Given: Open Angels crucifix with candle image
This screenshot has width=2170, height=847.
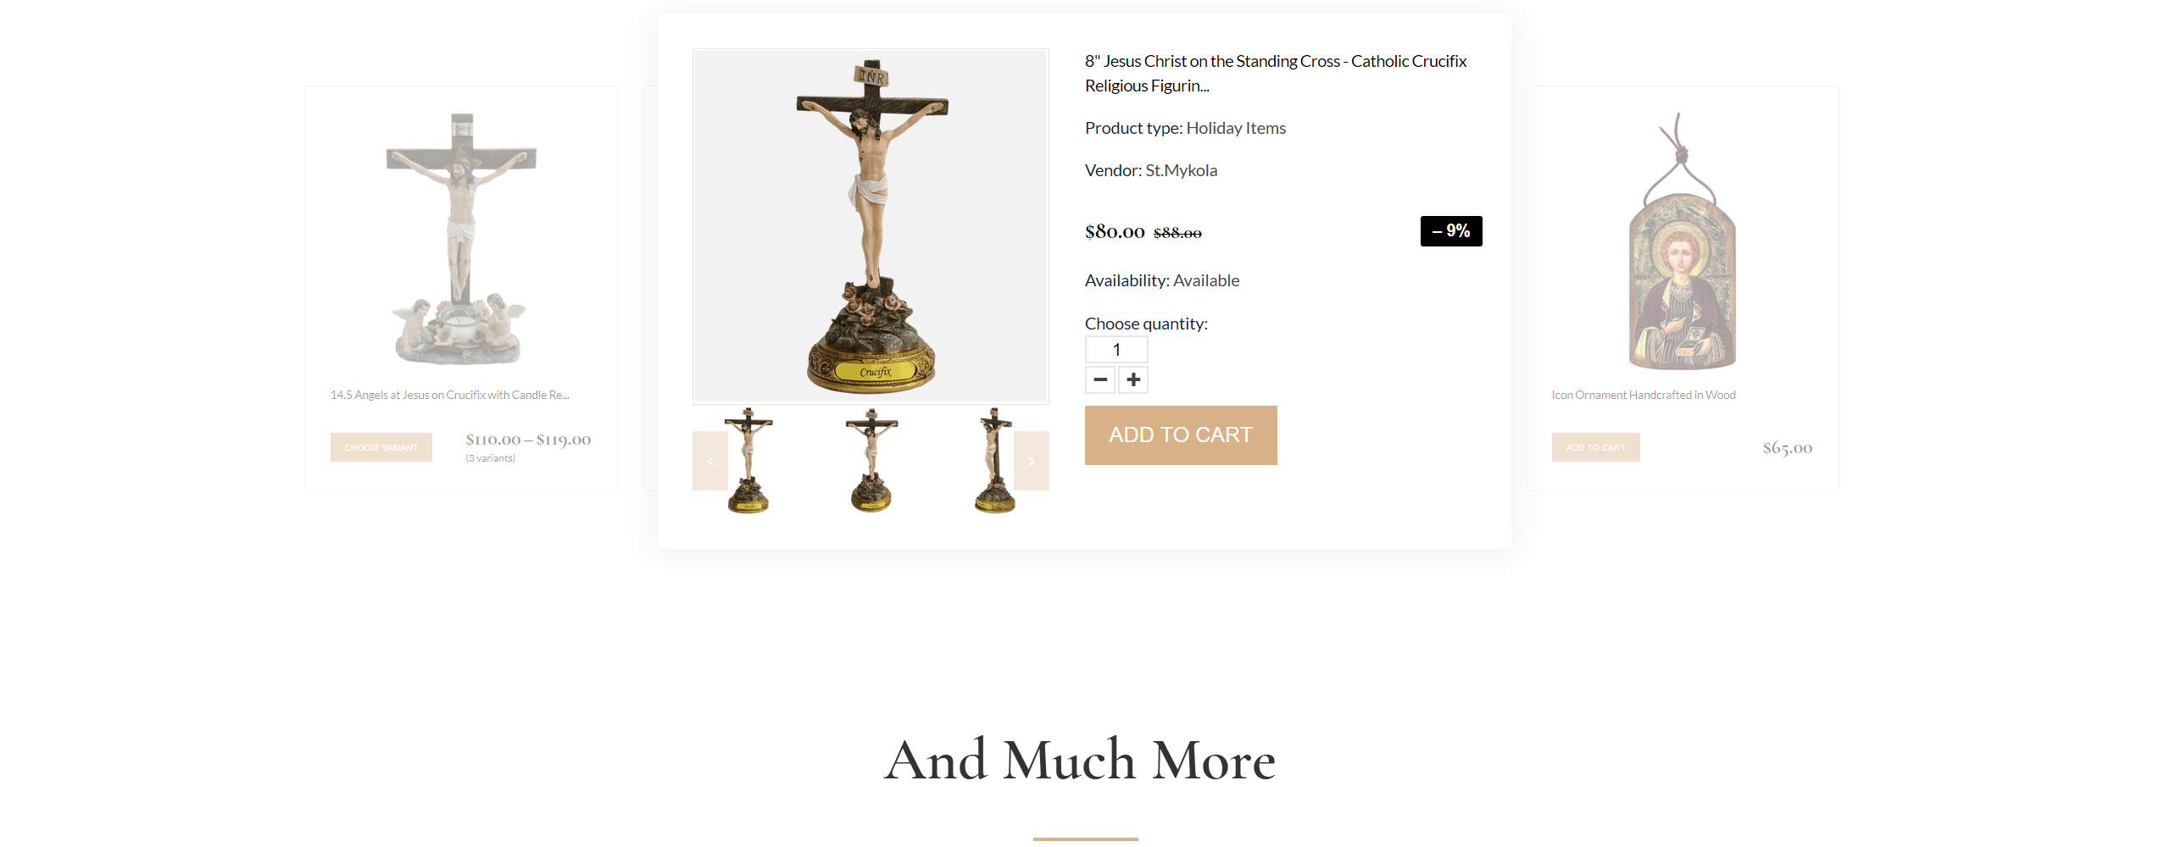Looking at the screenshot, I should tap(461, 239).
